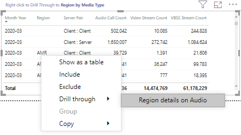241x135 pixels.
Task: Click the table scrollbar down arrow
Action: click(236, 86)
